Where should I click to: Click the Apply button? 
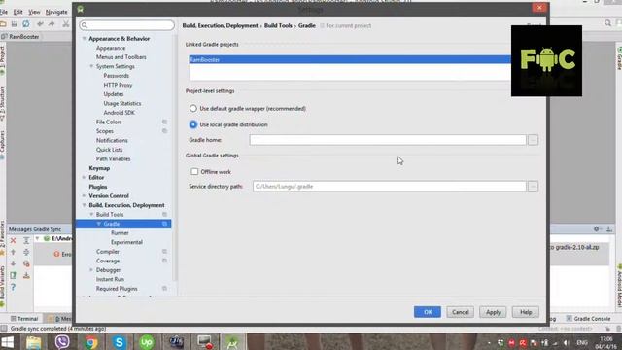(493, 312)
